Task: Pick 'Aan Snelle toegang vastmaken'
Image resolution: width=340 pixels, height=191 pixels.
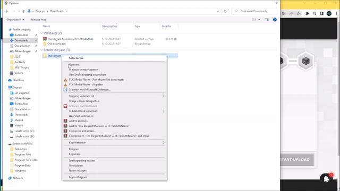Action: point(87,74)
